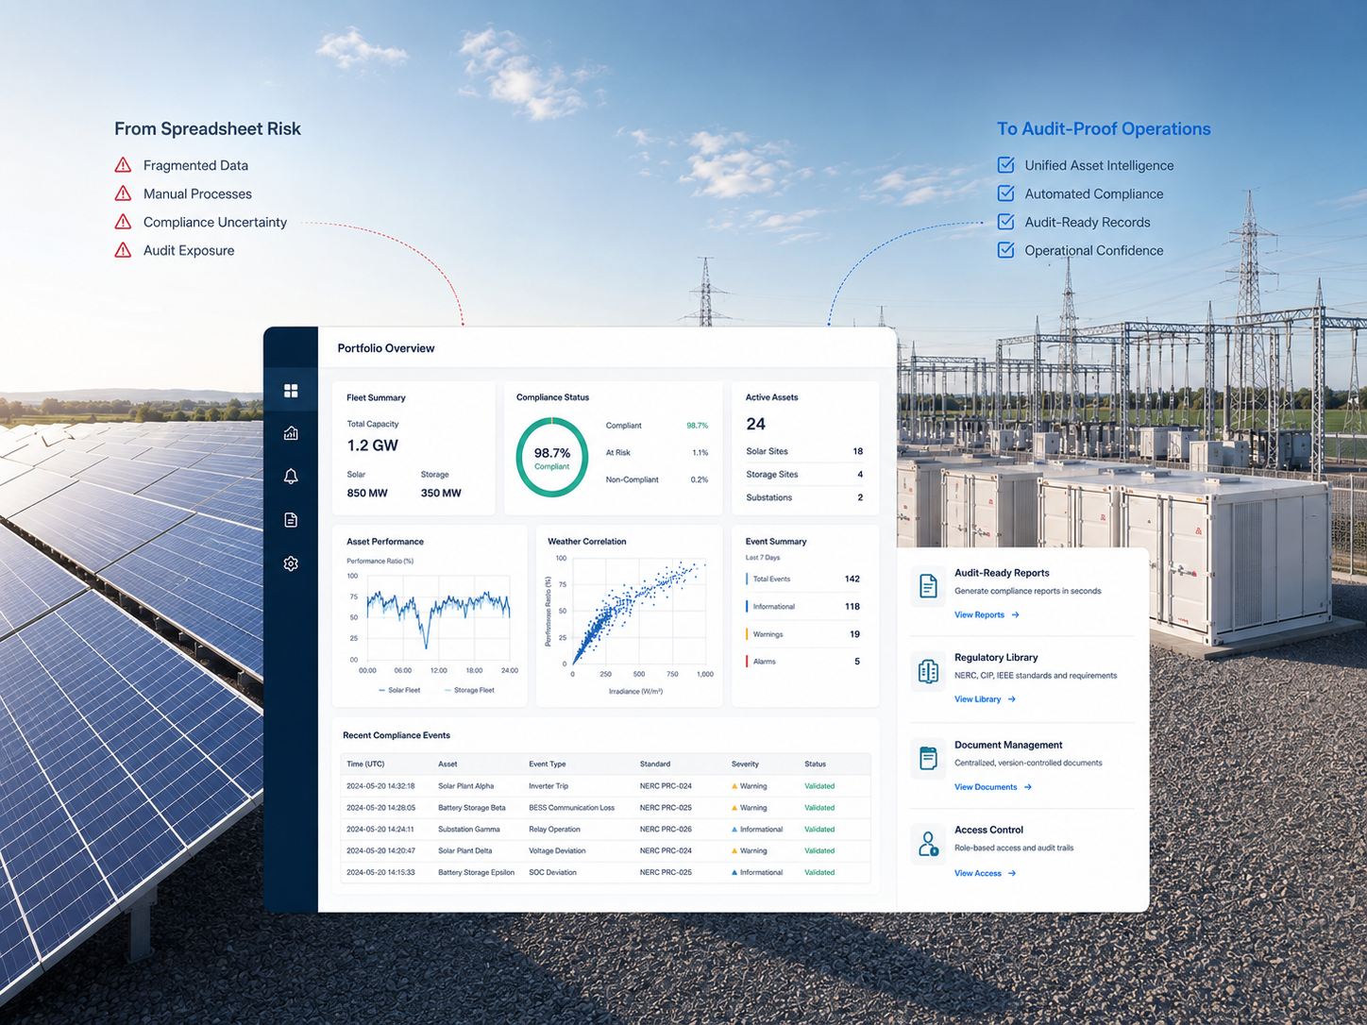Toggle the Unified Asset Intelligence checkbox

1006,165
